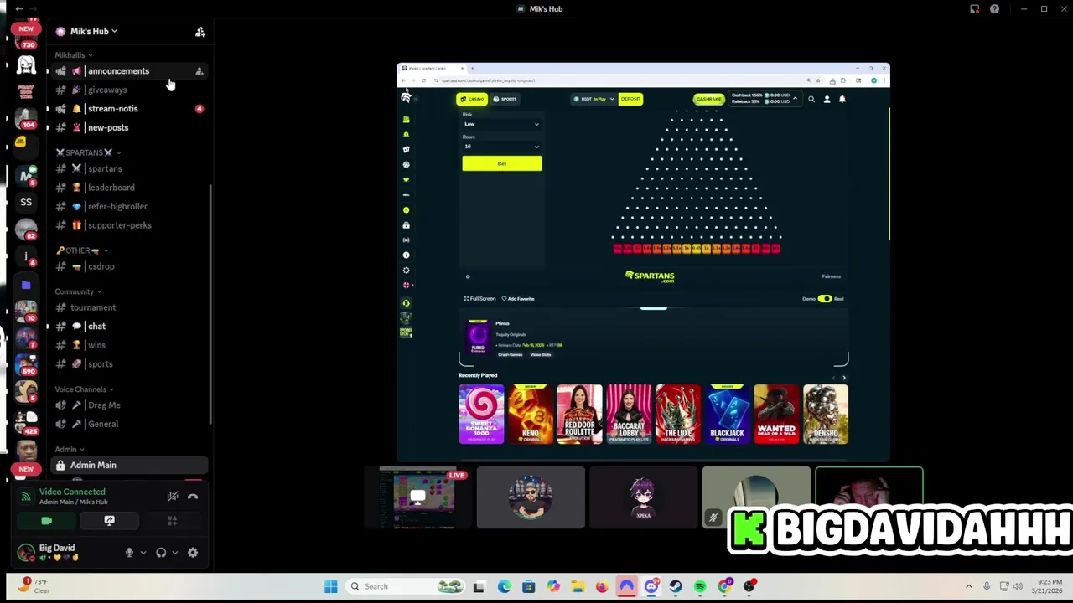Open the info icon in Spartans sidebar
This screenshot has height=603, width=1073.
406,255
